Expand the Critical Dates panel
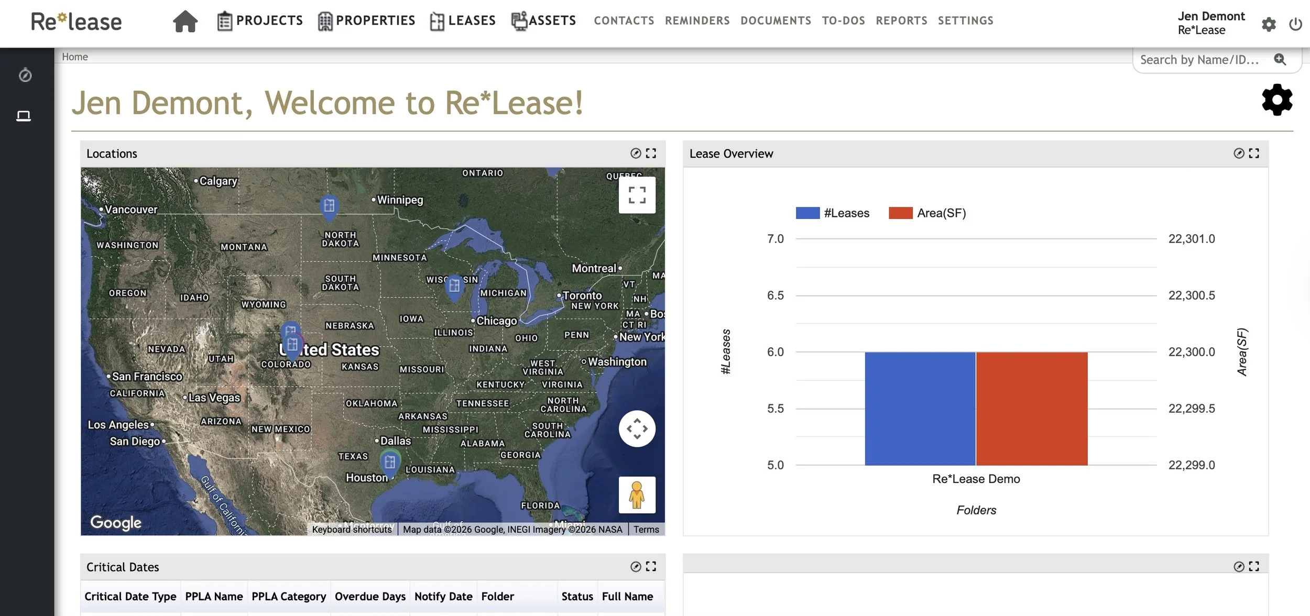Viewport: 1310px width, 616px height. (651, 567)
